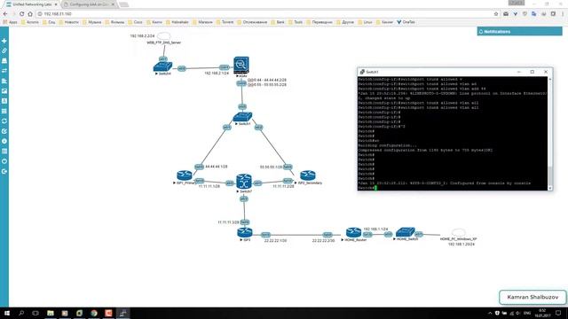Switch to Configuring AAA browser tab
The height and width of the screenshot is (319, 568).
90,4
